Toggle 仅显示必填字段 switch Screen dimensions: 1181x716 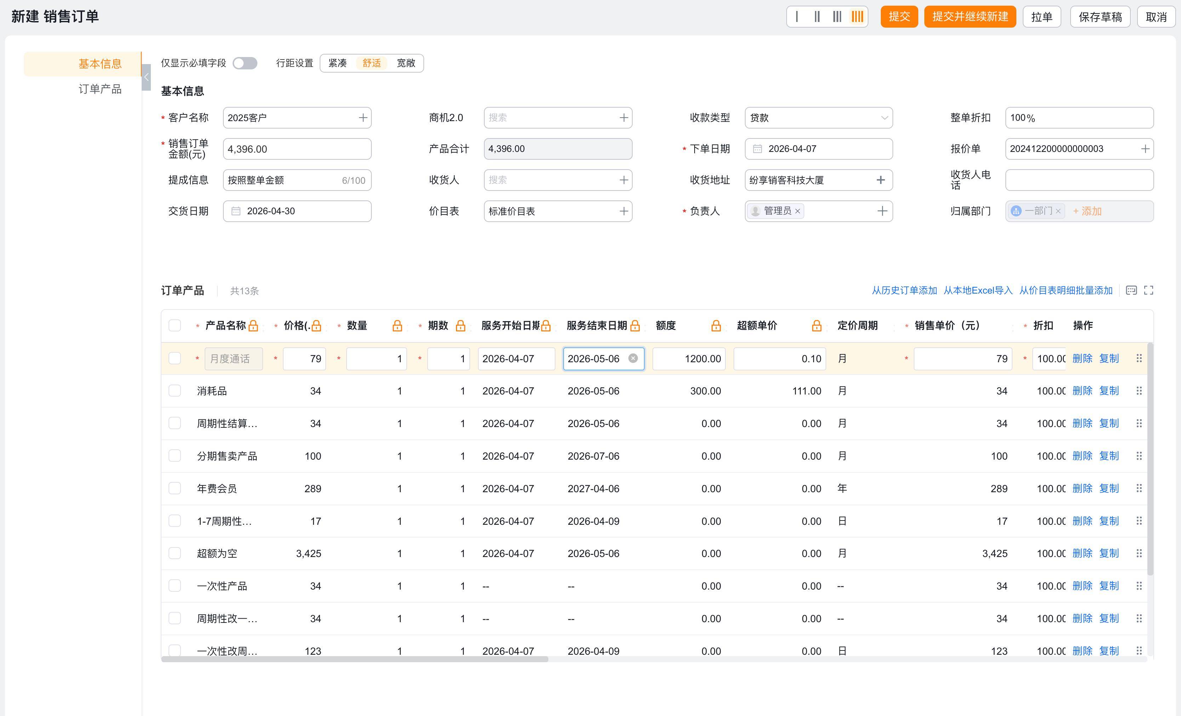245,63
